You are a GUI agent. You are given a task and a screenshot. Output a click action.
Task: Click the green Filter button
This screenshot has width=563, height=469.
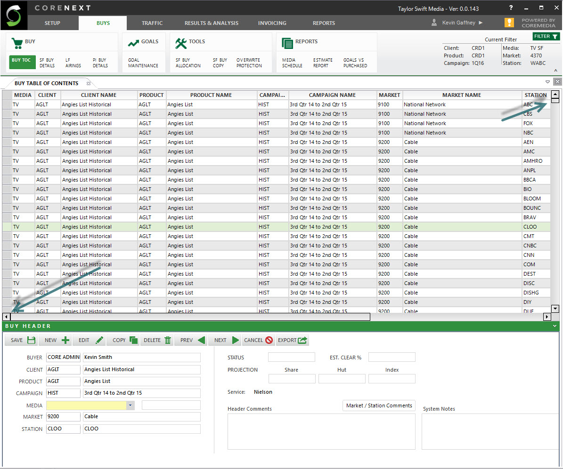click(546, 36)
